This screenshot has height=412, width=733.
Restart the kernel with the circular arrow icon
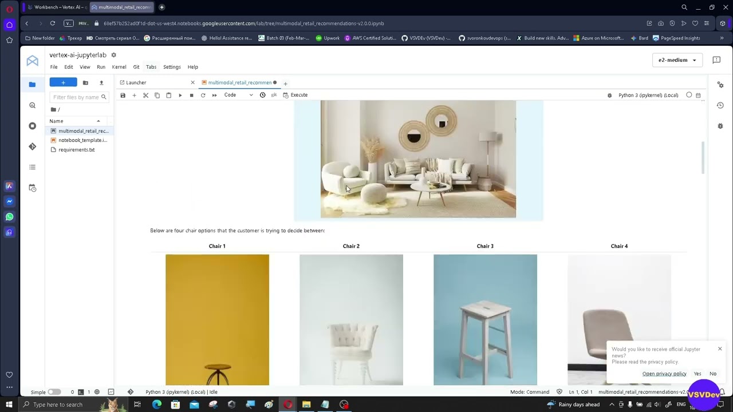click(203, 95)
